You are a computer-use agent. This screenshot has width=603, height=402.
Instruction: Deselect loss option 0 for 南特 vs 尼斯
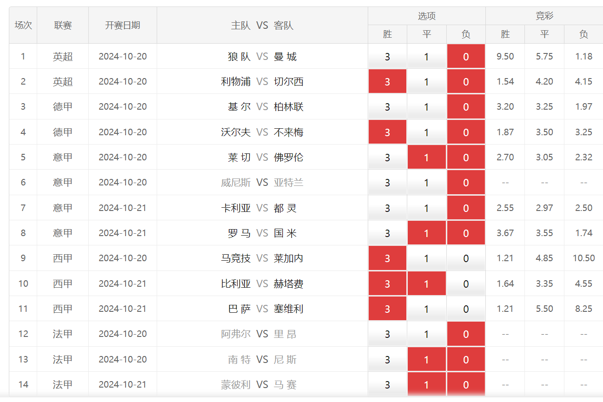click(466, 360)
